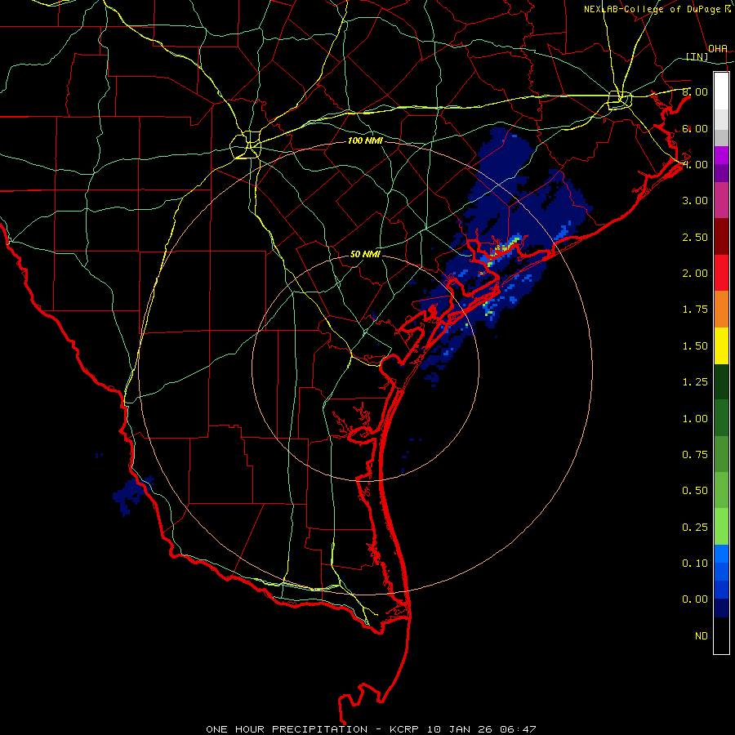Click the ND legend label
This screenshot has width=735, height=735.
pos(702,636)
